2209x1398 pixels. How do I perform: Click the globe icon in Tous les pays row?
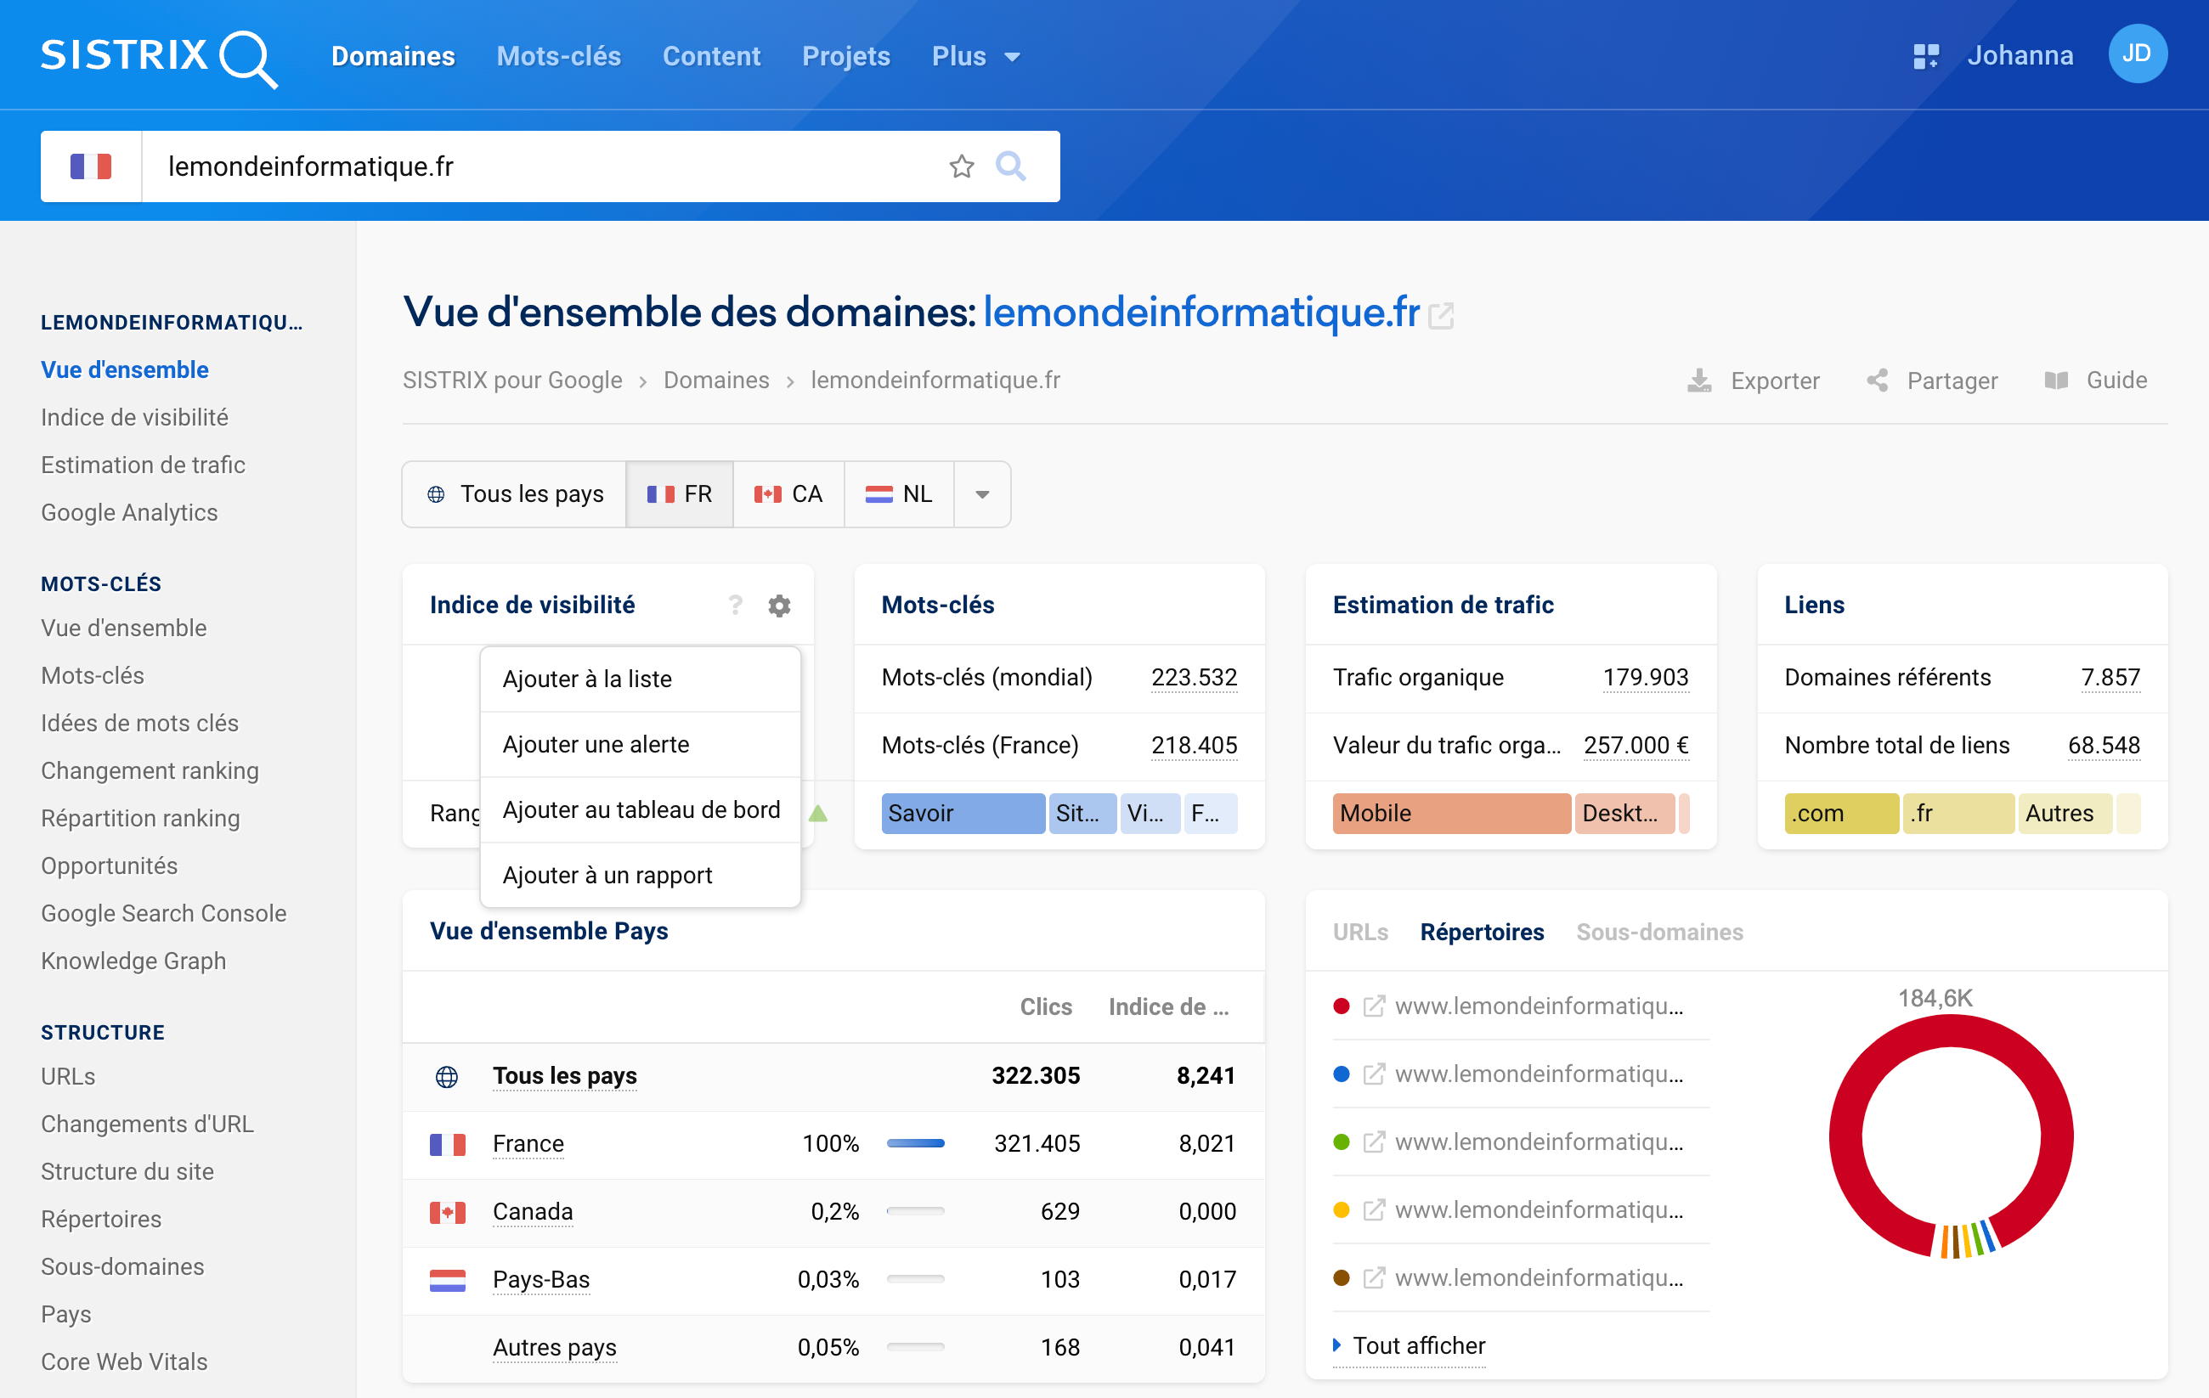[447, 1076]
